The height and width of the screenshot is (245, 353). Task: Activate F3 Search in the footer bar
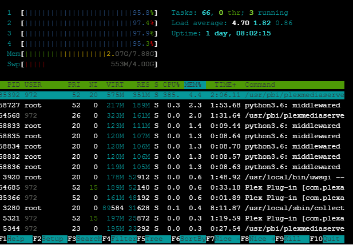pos(85,239)
